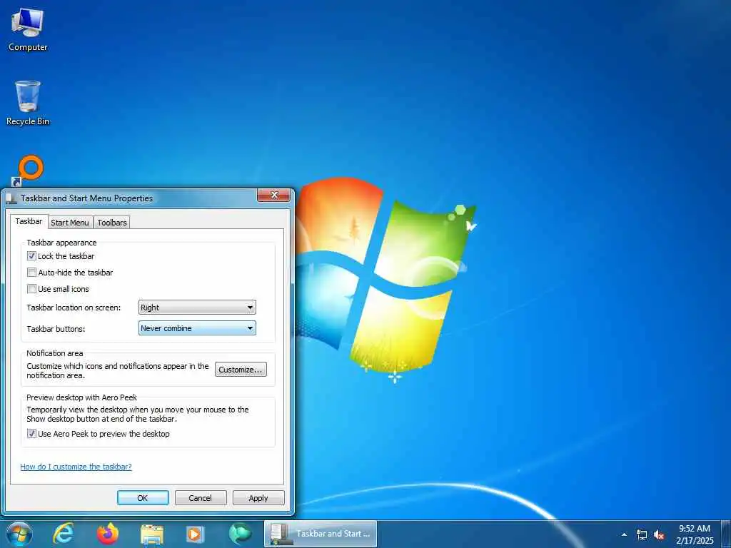
Task: Close the Taskbar and Start Menu Properties dialog
Action: pos(274,196)
